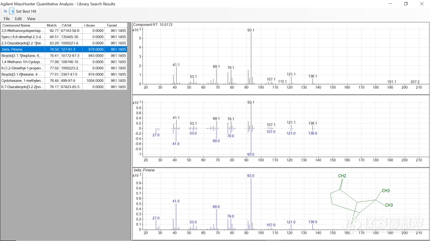Select the 2,3-Diazabicyclo[2.2.1]he... row
Screen dimensions: 430x241
pos(64,43)
